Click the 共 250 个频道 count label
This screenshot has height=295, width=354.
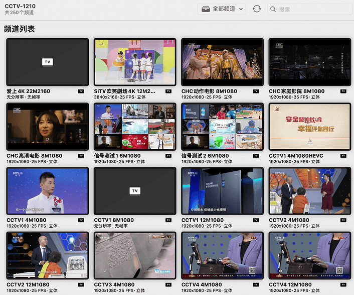pos(19,13)
